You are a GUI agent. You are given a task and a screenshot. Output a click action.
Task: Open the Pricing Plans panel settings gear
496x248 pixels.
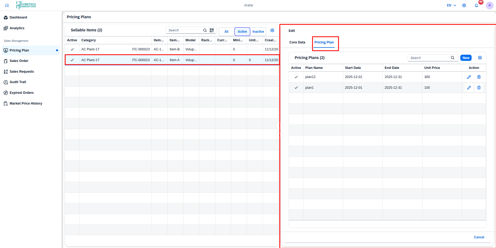(x=480, y=58)
